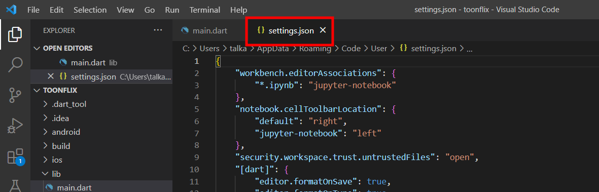Click the "default" key on line 6
The image size is (599, 192).
tap(277, 121)
